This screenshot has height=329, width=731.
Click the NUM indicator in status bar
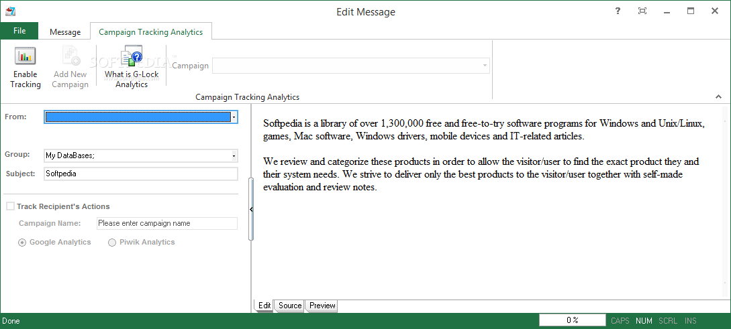click(x=644, y=320)
